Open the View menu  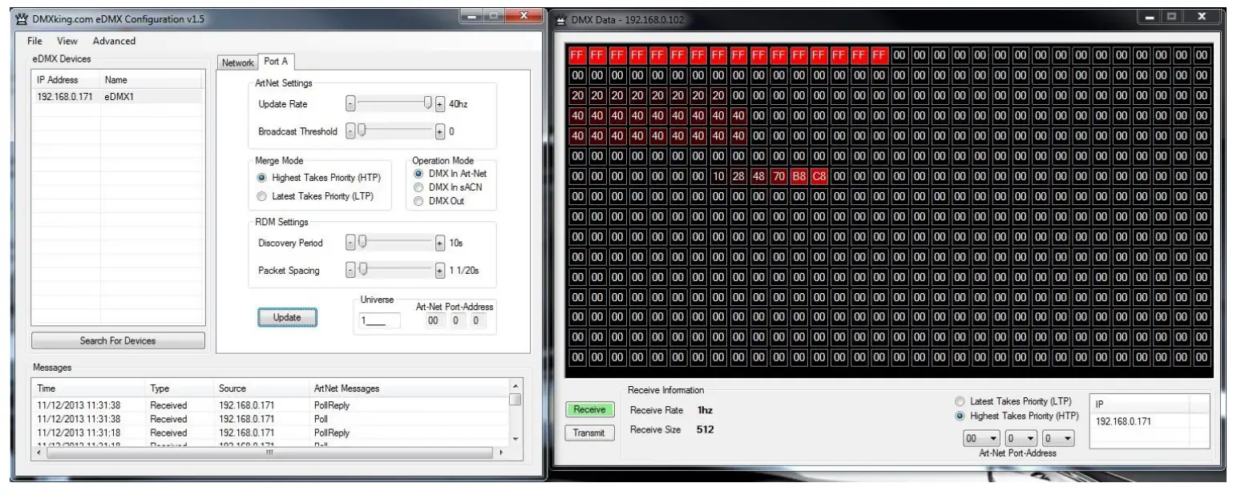67,41
